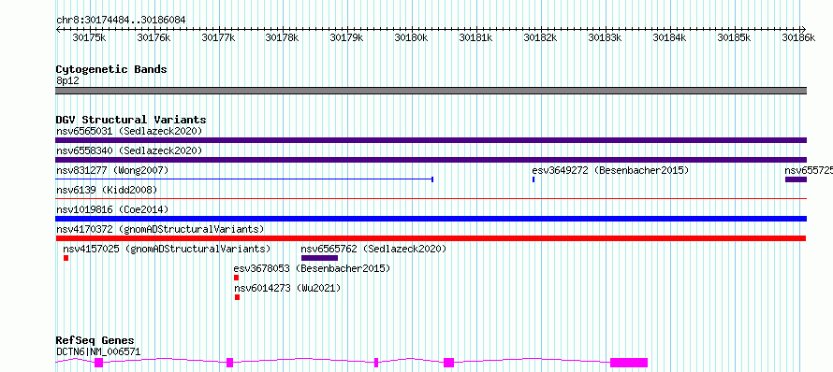Image resolution: width=833 pixels, height=372 pixels.
Task: Open nsv6139 (Kidd2008) variant label
Action: [x=107, y=190]
